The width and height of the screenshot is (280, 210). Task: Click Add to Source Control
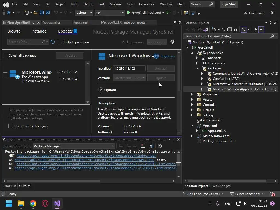click(203, 194)
